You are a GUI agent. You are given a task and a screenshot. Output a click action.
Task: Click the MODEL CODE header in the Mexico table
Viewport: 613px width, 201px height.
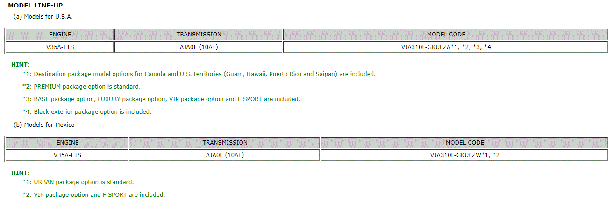tap(464, 143)
